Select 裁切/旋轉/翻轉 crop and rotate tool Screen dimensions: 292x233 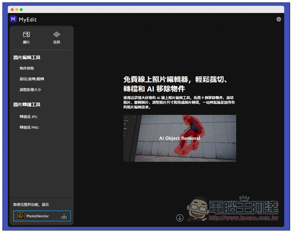tap(32, 79)
